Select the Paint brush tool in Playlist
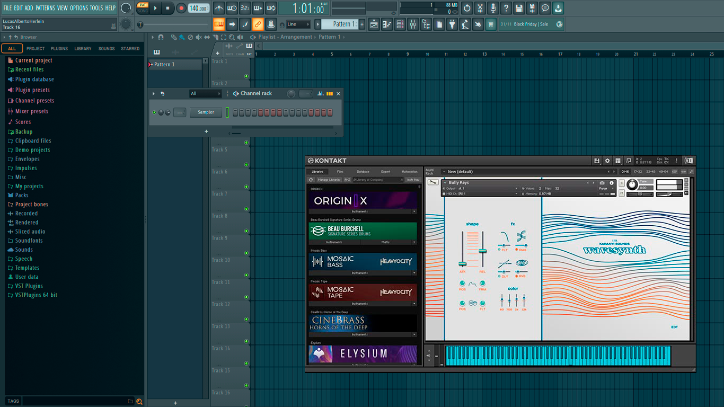Viewport: 724px width, 407px height. pyautogui.click(x=182, y=37)
